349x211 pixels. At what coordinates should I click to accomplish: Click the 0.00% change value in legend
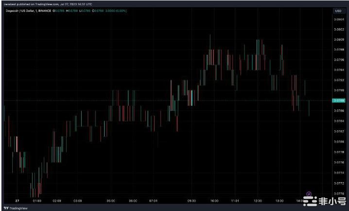click(x=120, y=10)
